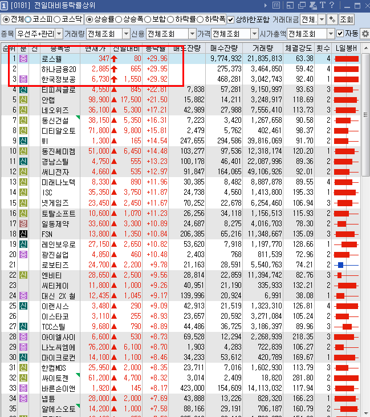Click the rise triangle on 동진쎄미켐 row

tap(114, 151)
